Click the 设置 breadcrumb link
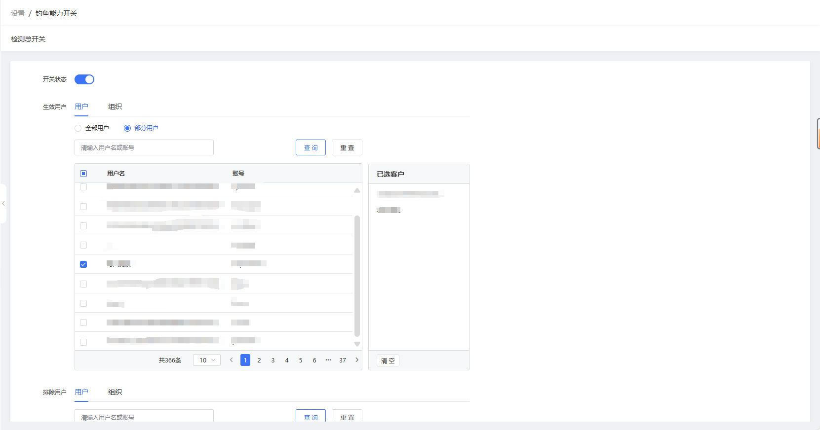Image resolution: width=820 pixels, height=430 pixels. point(18,13)
